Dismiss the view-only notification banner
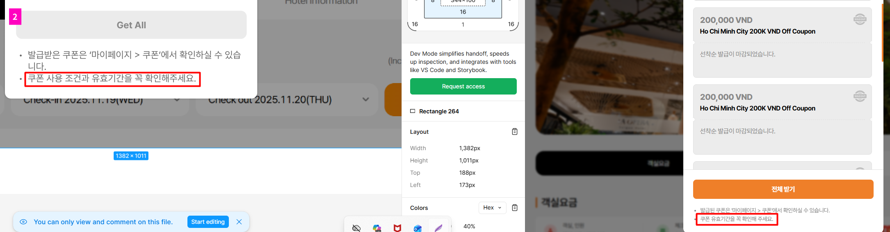This screenshot has height=232, width=890. [239, 222]
